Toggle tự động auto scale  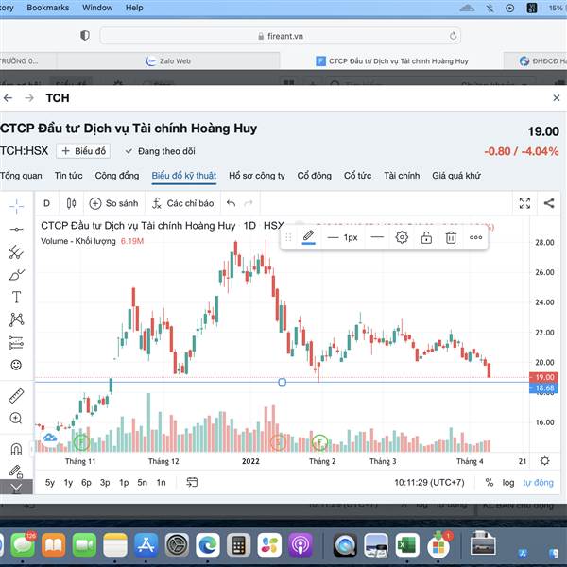(x=538, y=483)
